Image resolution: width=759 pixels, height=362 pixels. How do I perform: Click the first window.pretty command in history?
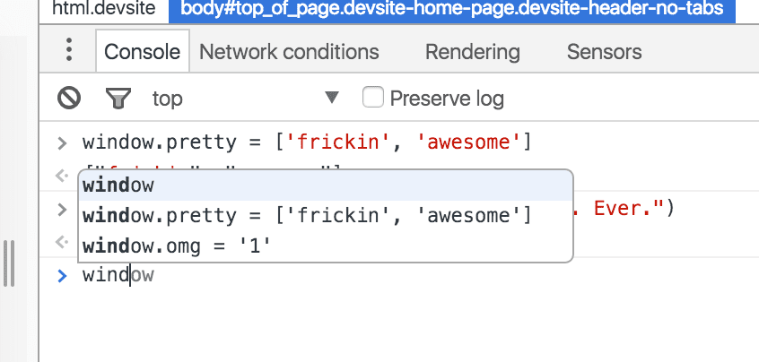click(x=307, y=142)
